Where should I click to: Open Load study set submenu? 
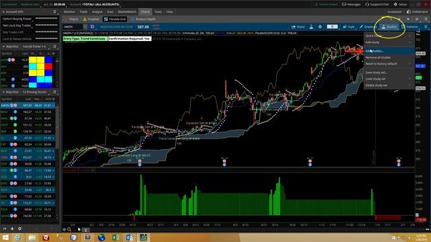click(389, 79)
